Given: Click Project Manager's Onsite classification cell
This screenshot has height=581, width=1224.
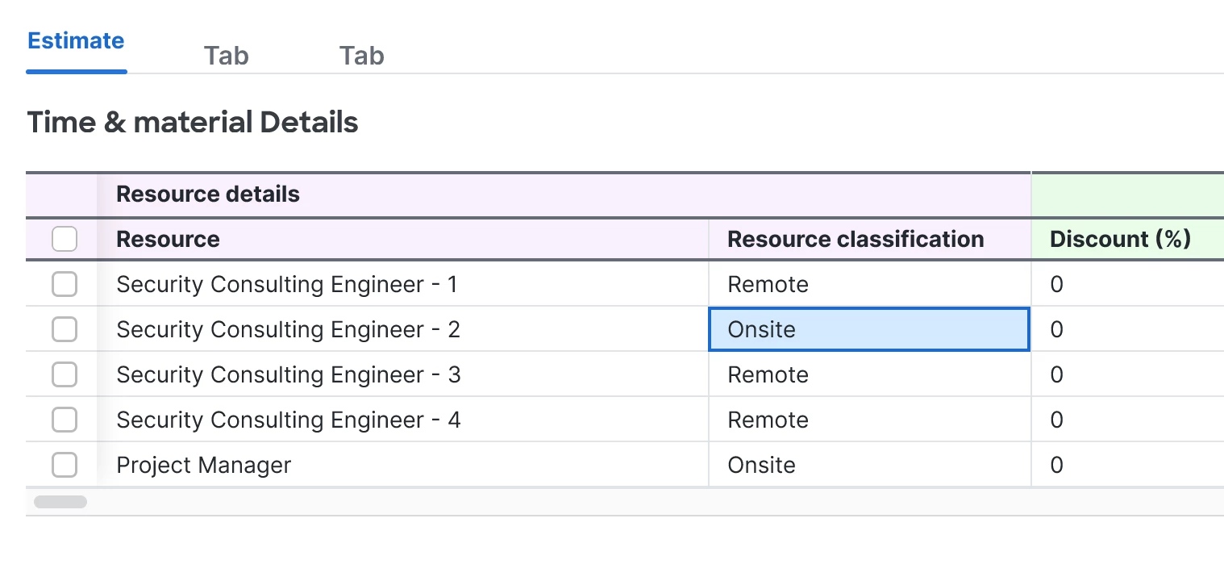Looking at the screenshot, I should pyautogui.click(x=868, y=465).
